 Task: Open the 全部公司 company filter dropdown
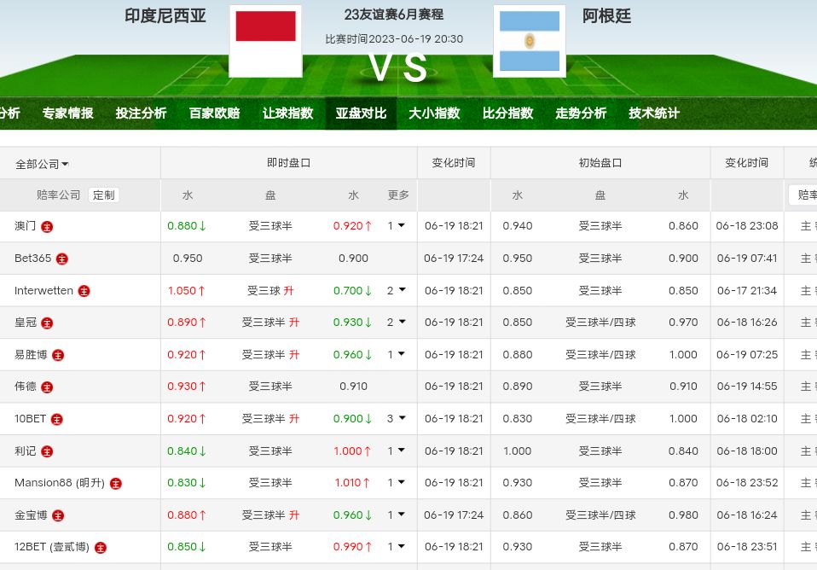[x=42, y=164]
